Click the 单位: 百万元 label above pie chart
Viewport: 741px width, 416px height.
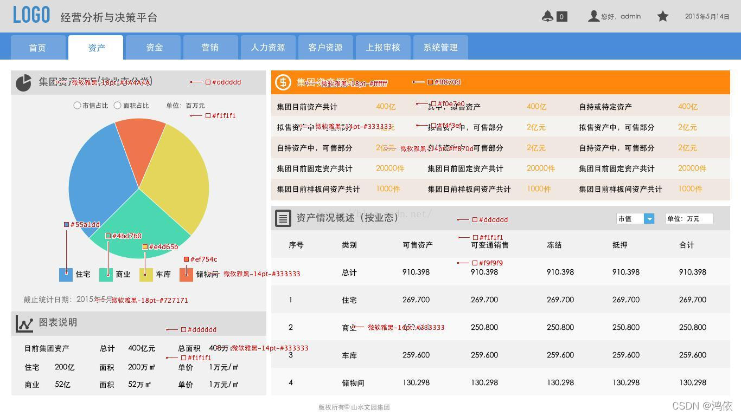186,106
